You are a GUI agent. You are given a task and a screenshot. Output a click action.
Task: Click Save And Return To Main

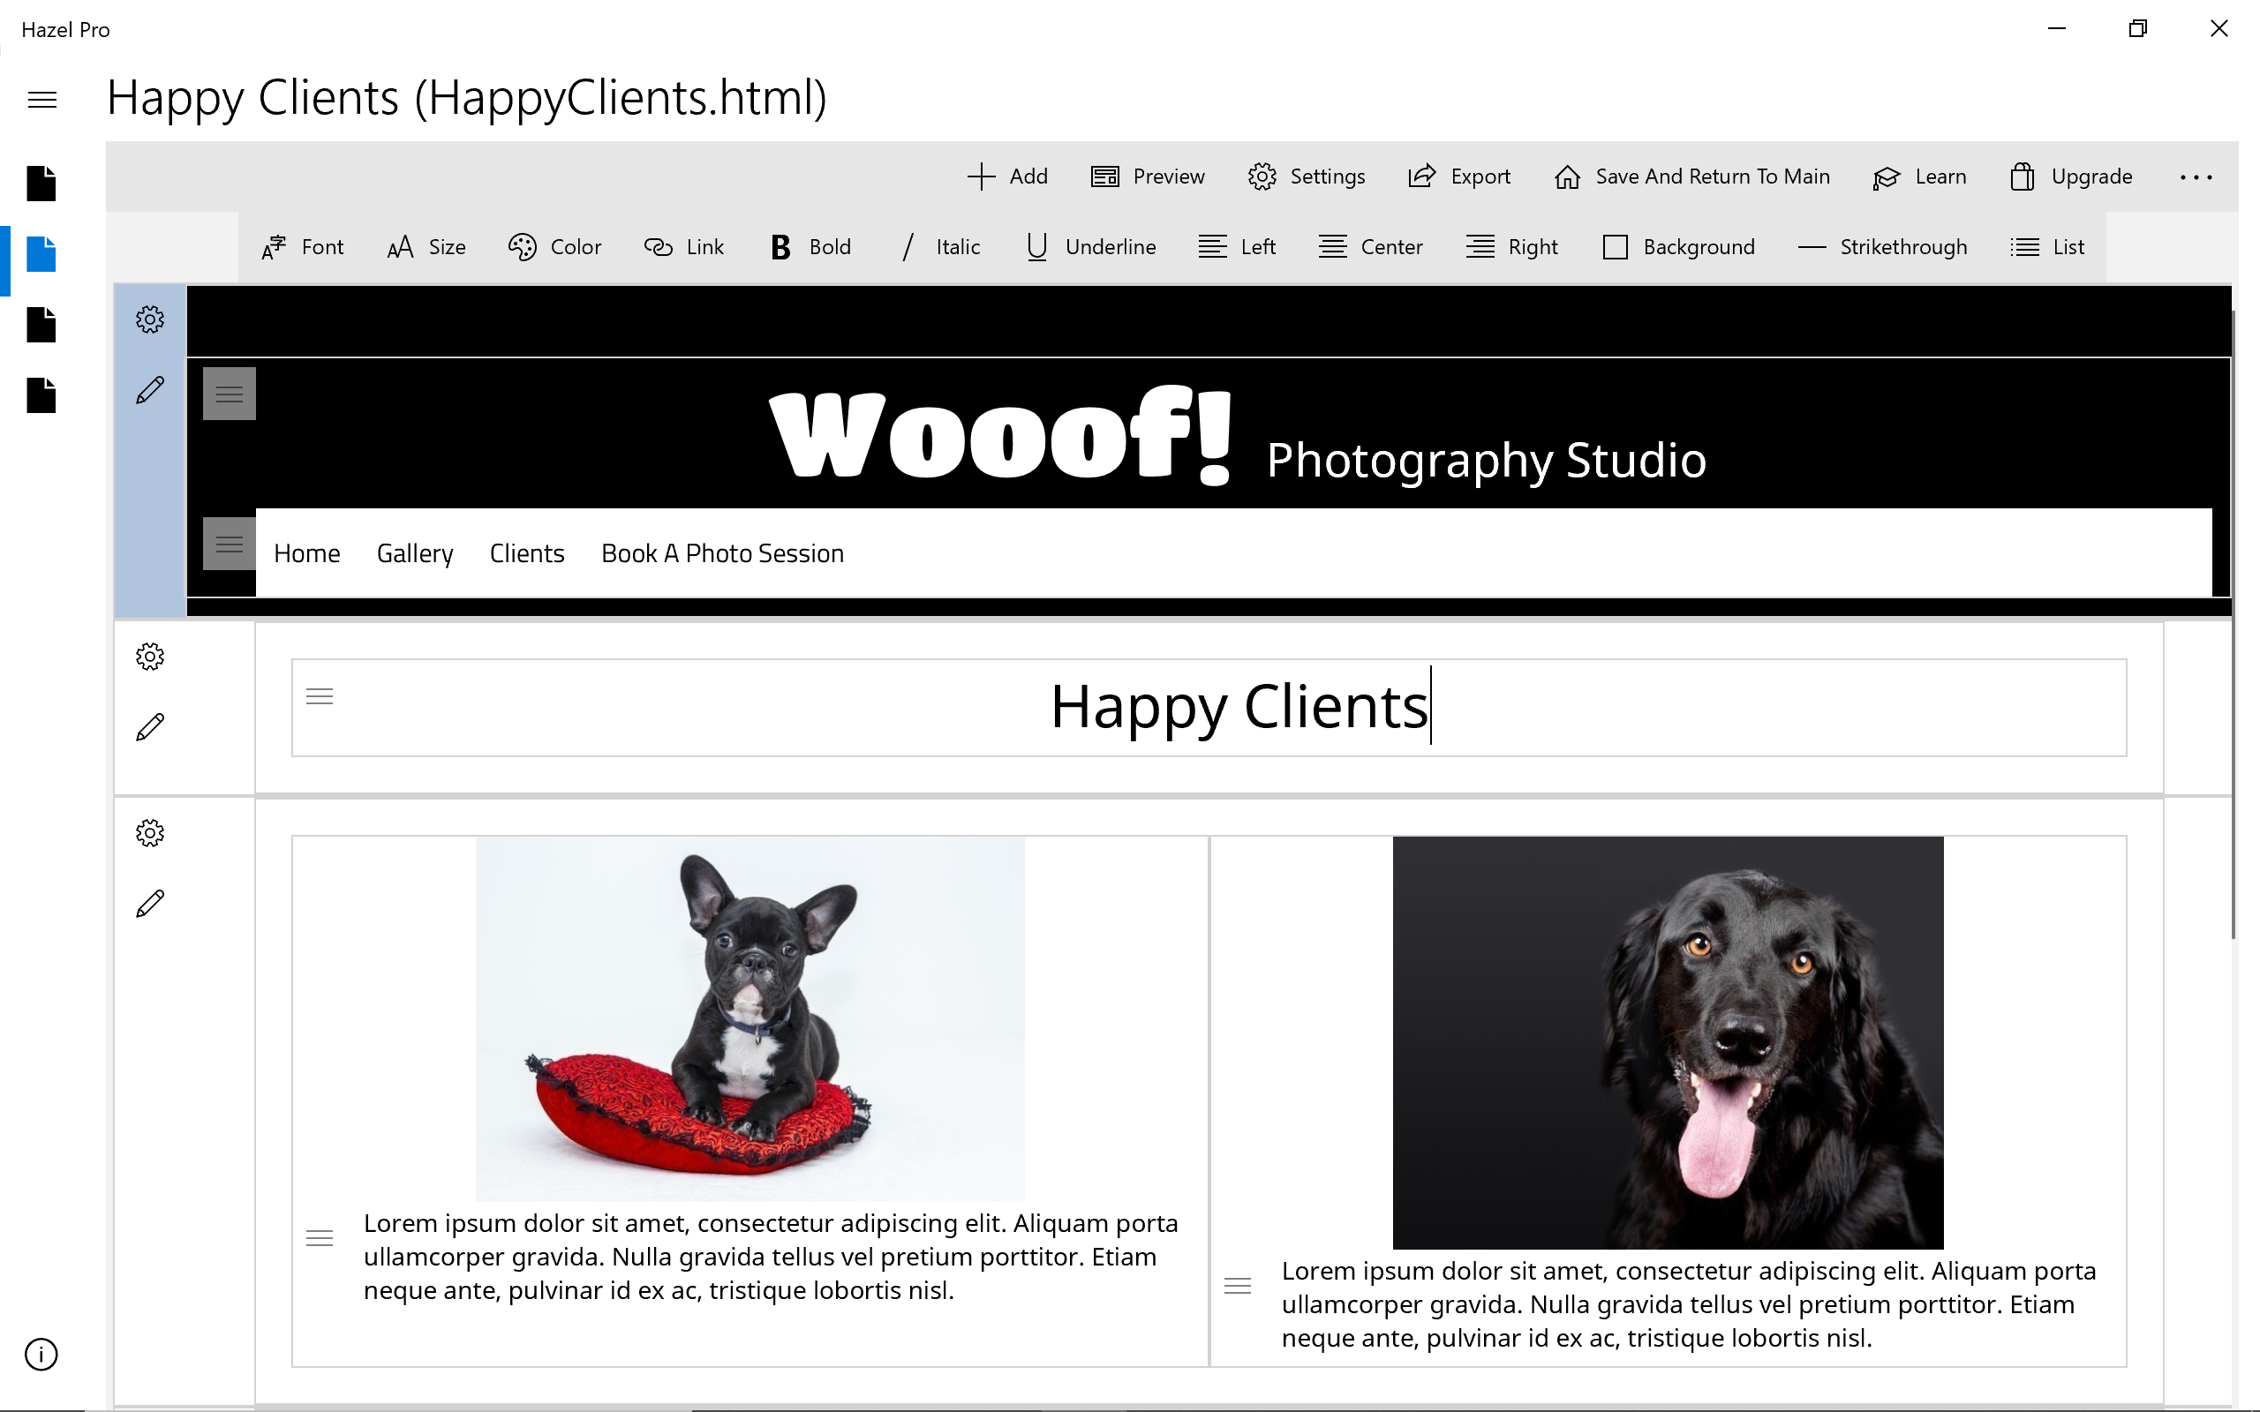pyautogui.click(x=1691, y=176)
